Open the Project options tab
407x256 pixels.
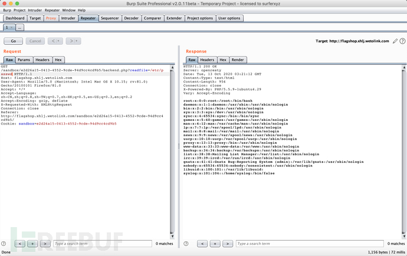point(200,18)
